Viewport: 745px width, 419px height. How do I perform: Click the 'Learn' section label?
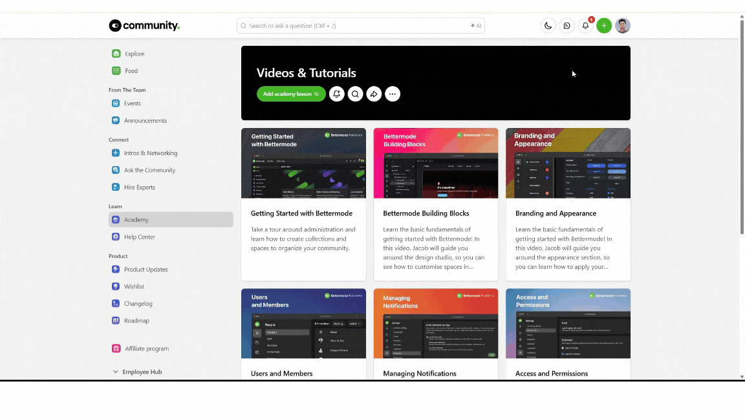point(115,206)
